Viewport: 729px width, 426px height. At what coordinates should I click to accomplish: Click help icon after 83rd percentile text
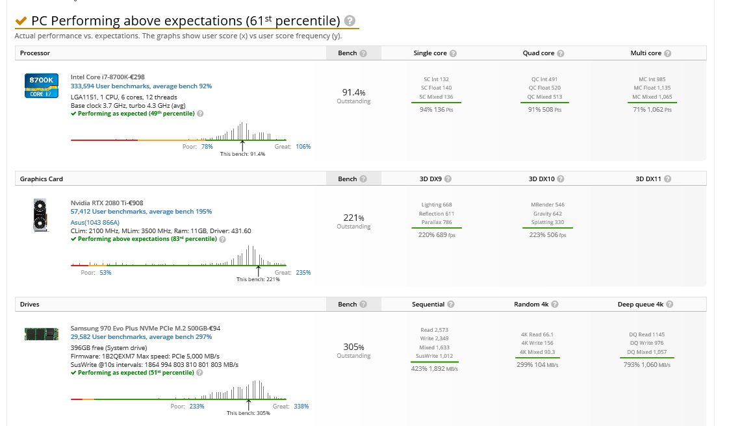click(x=222, y=240)
